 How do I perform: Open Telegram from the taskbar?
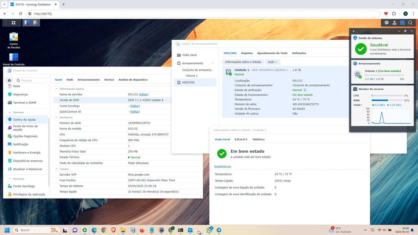pyautogui.click(x=219, y=230)
